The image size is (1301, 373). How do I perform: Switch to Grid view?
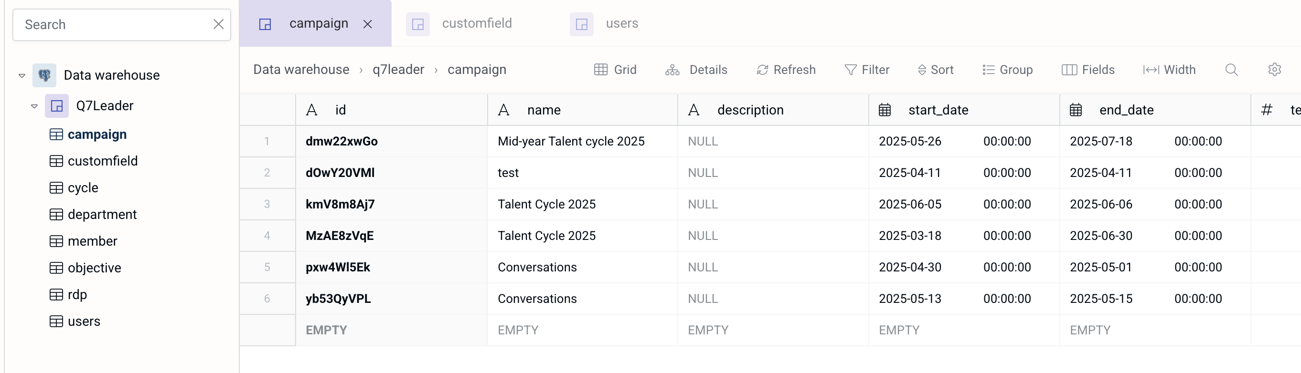pos(615,70)
